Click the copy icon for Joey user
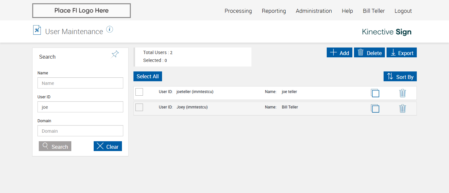The image size is (449, 193). (x=375, y=108)
